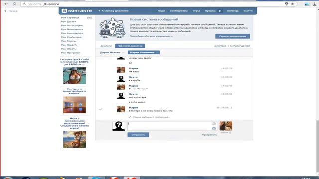Screen dimensions: 319x179
Task: Go back with the browser back arrow
Action: [x=6, y=4]
